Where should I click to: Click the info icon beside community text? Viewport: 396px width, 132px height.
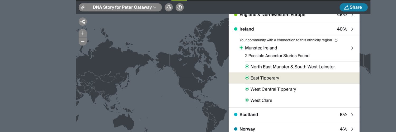pyautogui.click(x=336, y=40)
